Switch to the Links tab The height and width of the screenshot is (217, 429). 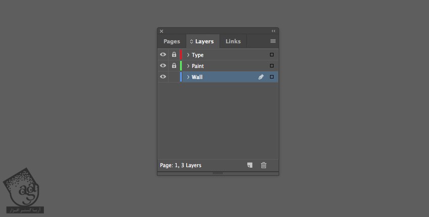pyautogui.click(x=233, y=41)
